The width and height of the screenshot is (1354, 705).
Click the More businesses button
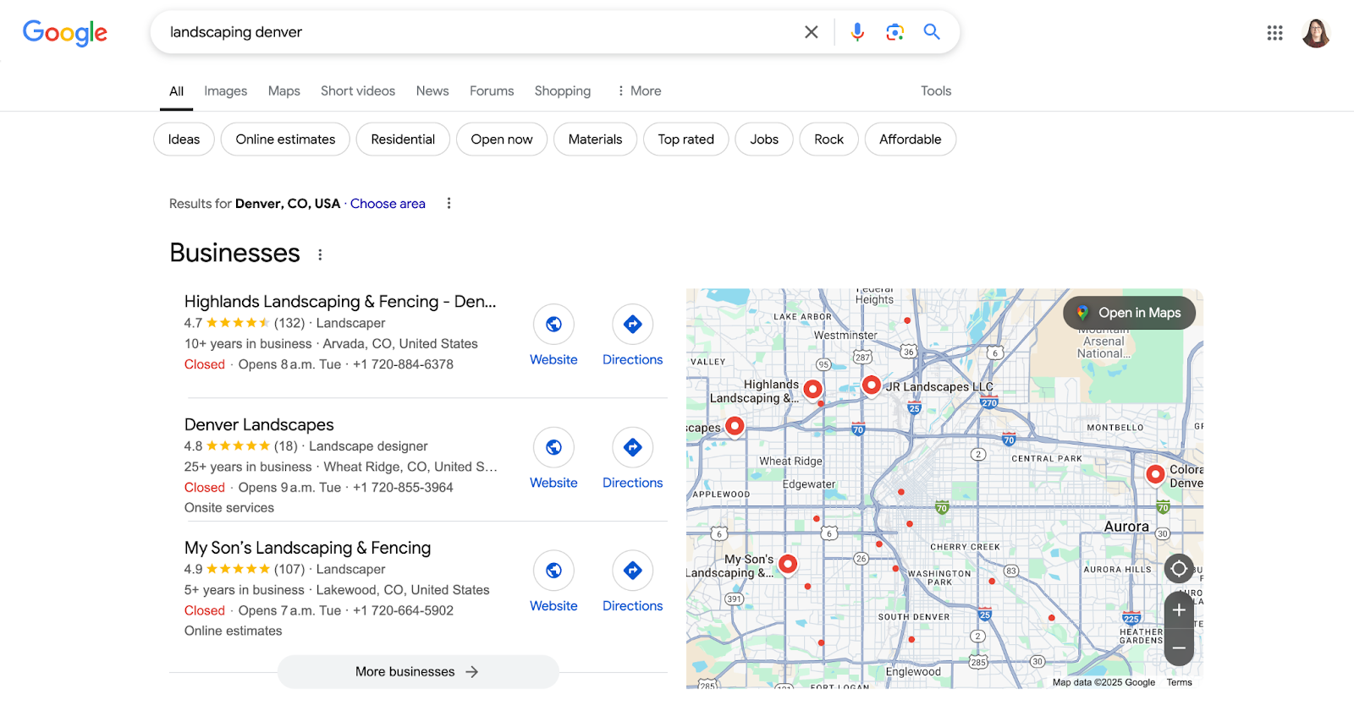click(418, 672)
